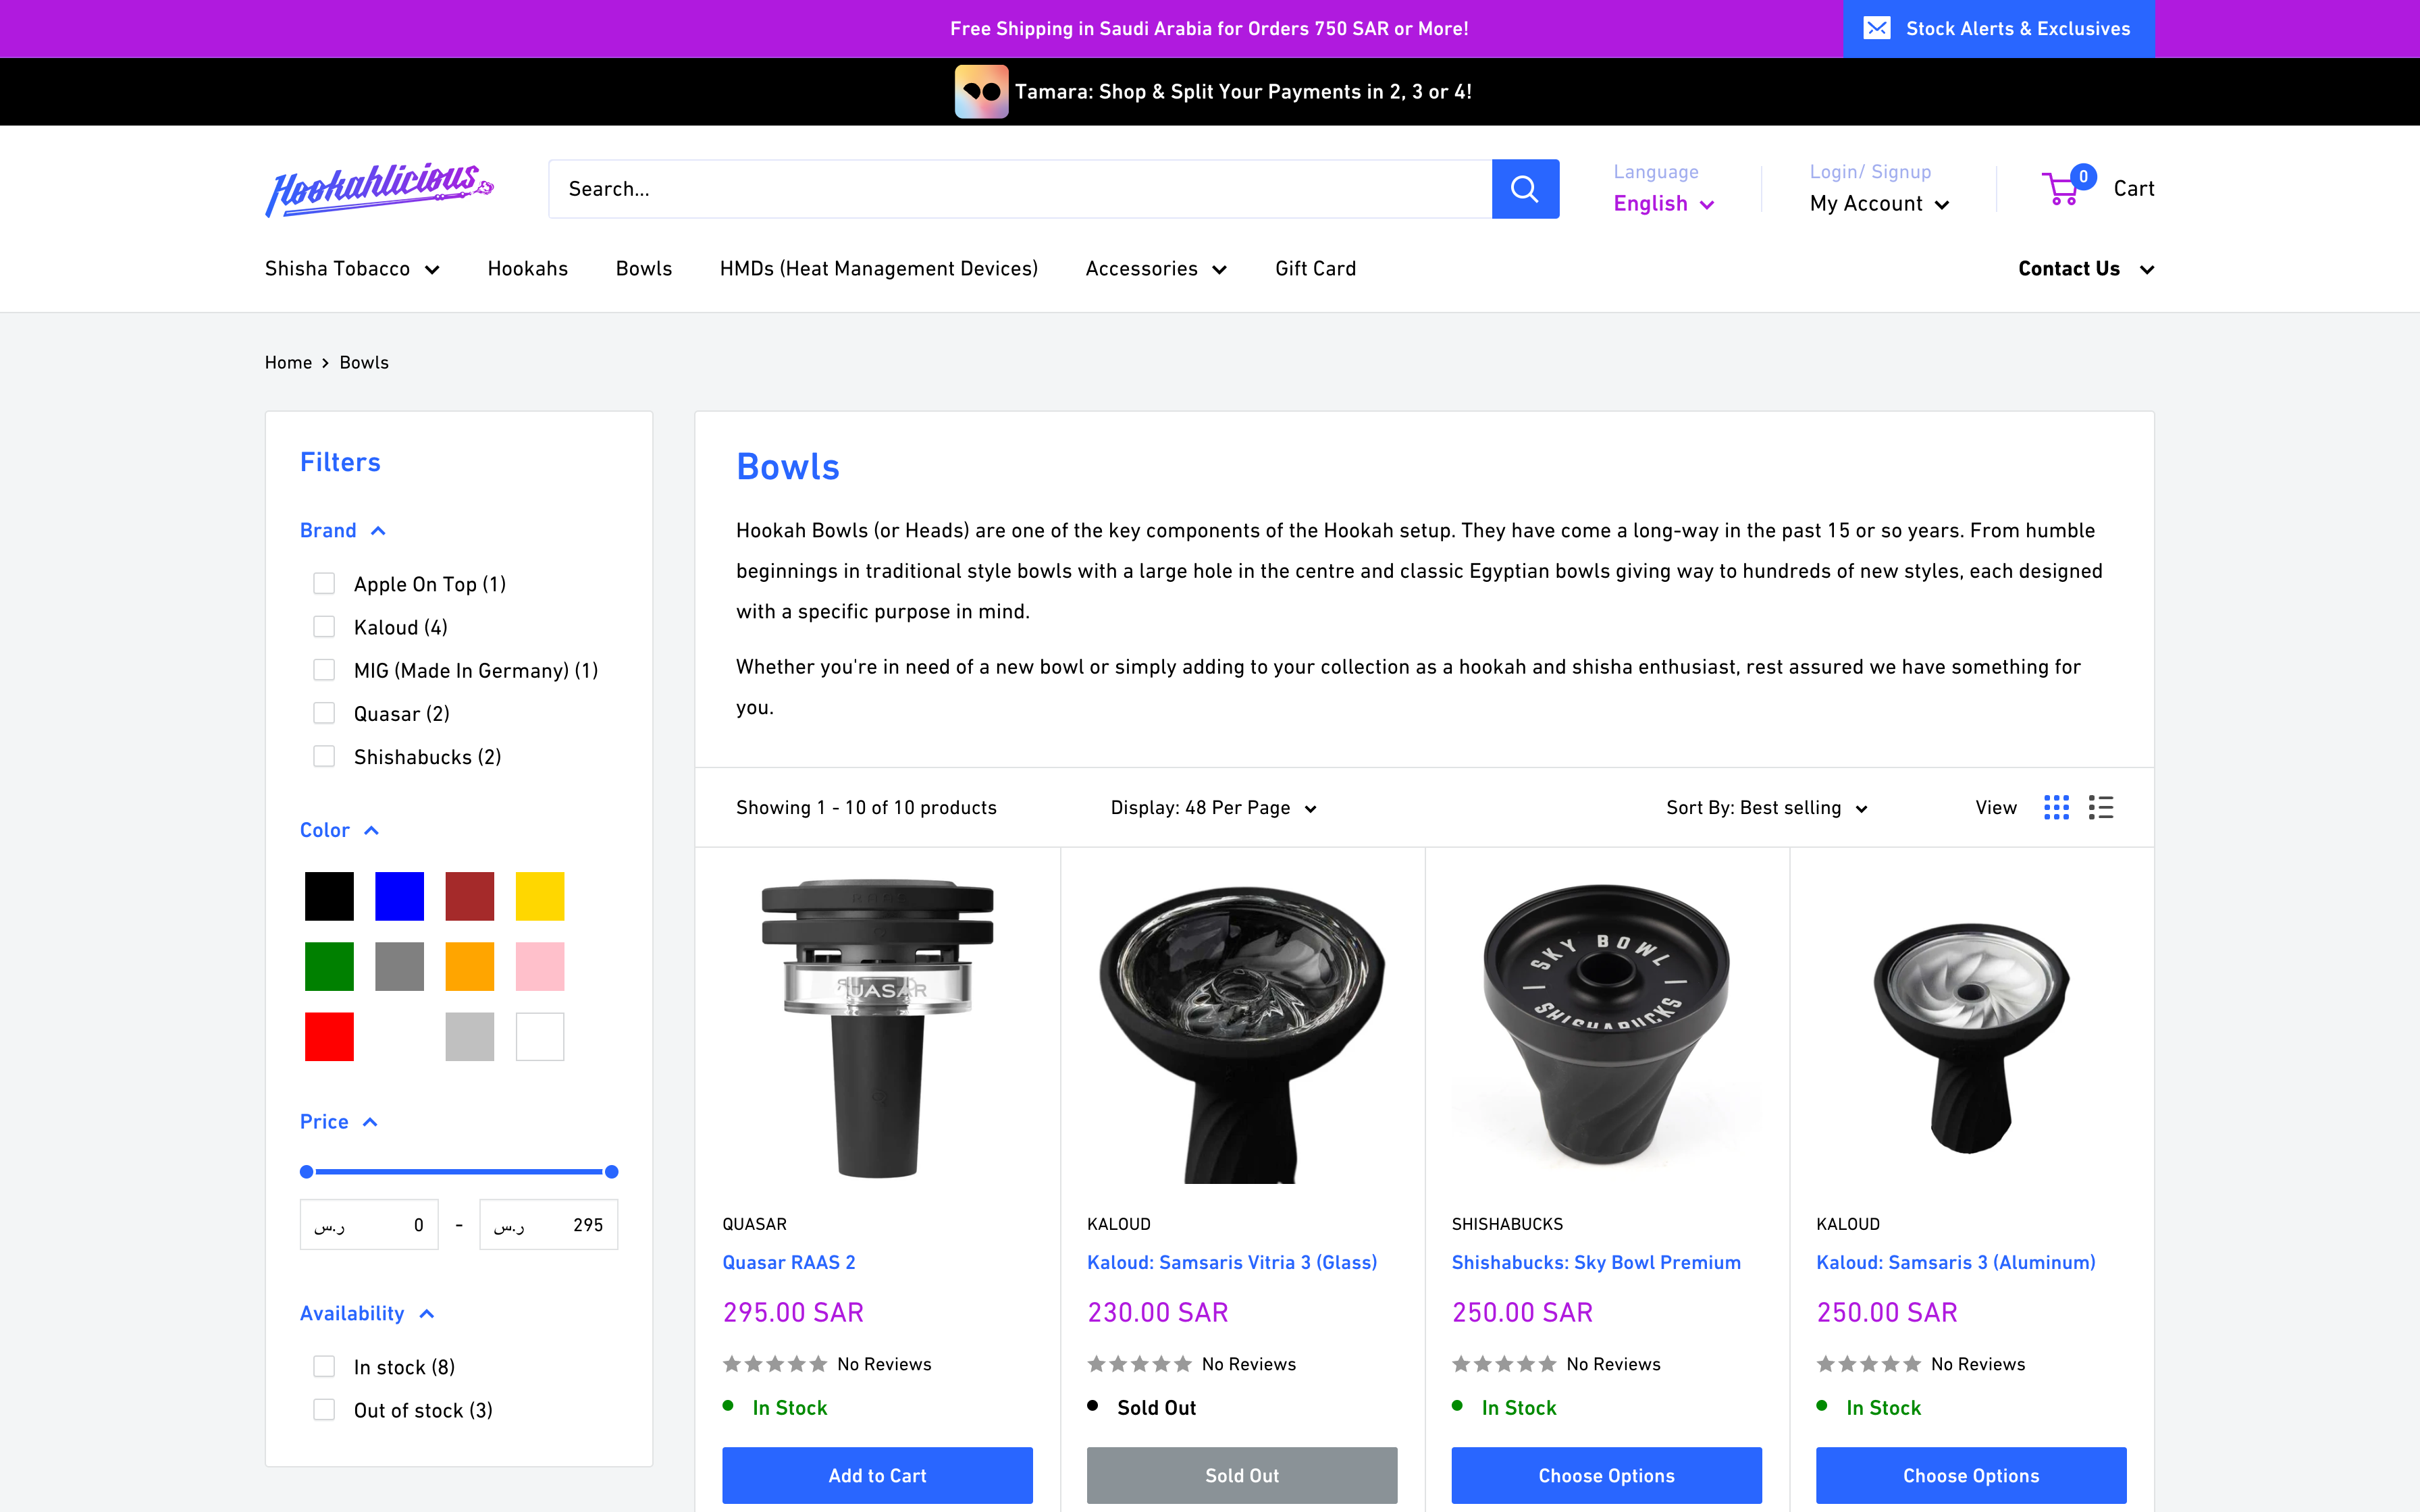This screenshot has width=2420, height=1512.
Task: Open the Shisha Tobacco menu
Action: (351, 268)
